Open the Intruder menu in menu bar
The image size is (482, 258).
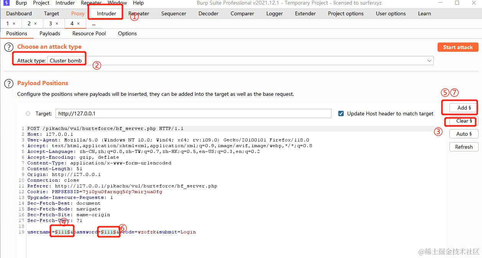(65, 3)
